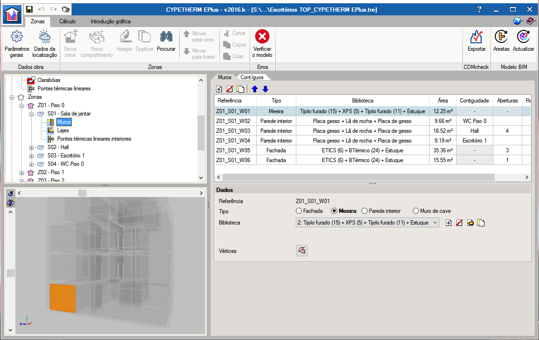Screen dimensions: 539x340
Task: Select Meeira wall type
Action: (343, 211)
